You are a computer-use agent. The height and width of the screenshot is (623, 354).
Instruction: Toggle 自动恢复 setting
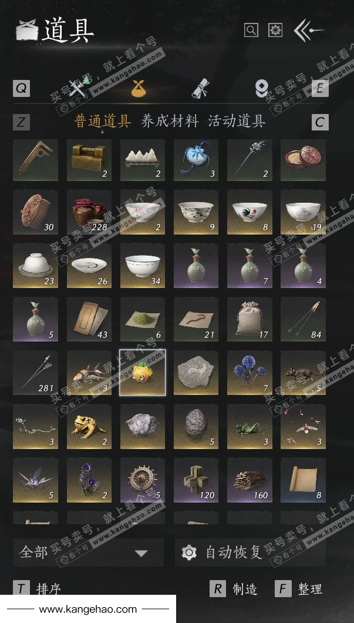(x=250, y=552)
